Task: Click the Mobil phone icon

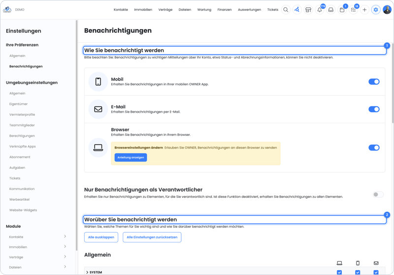Action: [x=98, y=82]
